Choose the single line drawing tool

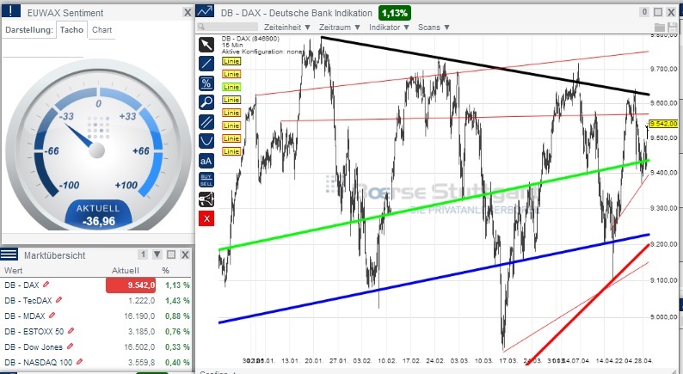pos(206,64)
